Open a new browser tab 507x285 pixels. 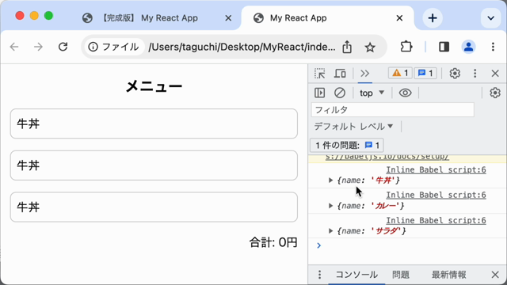pos(433,18)
